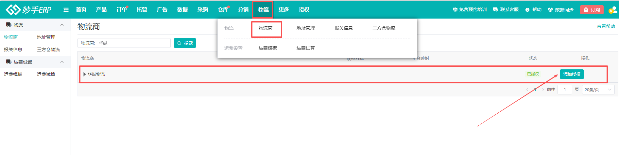
Task: Open the 仓库 menu
Action: pos(223,10)
